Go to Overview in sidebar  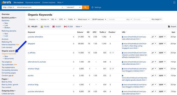6,14
